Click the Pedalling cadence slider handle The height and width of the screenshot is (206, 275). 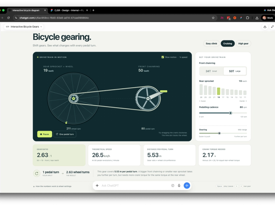tap(230, 113)
